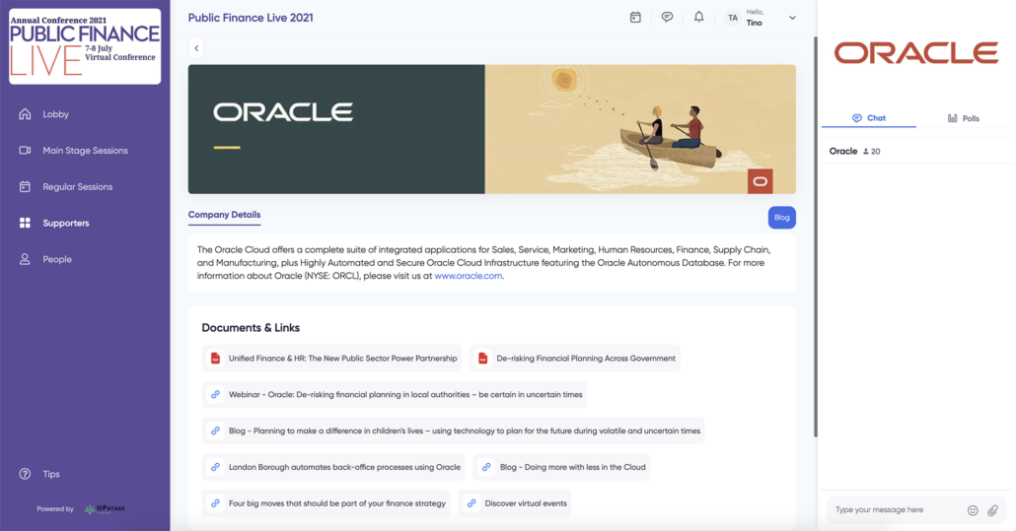The height and width of the screenshot is (531, 1016).
Task: Click the link icon beside Webinar - Oracle
Action: 215,394
